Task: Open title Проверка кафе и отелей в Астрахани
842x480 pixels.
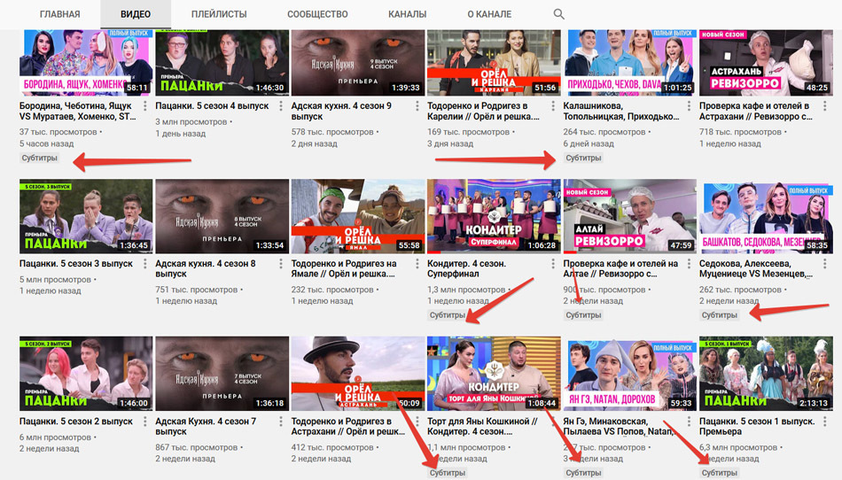Action: click(x=758, y=111)
